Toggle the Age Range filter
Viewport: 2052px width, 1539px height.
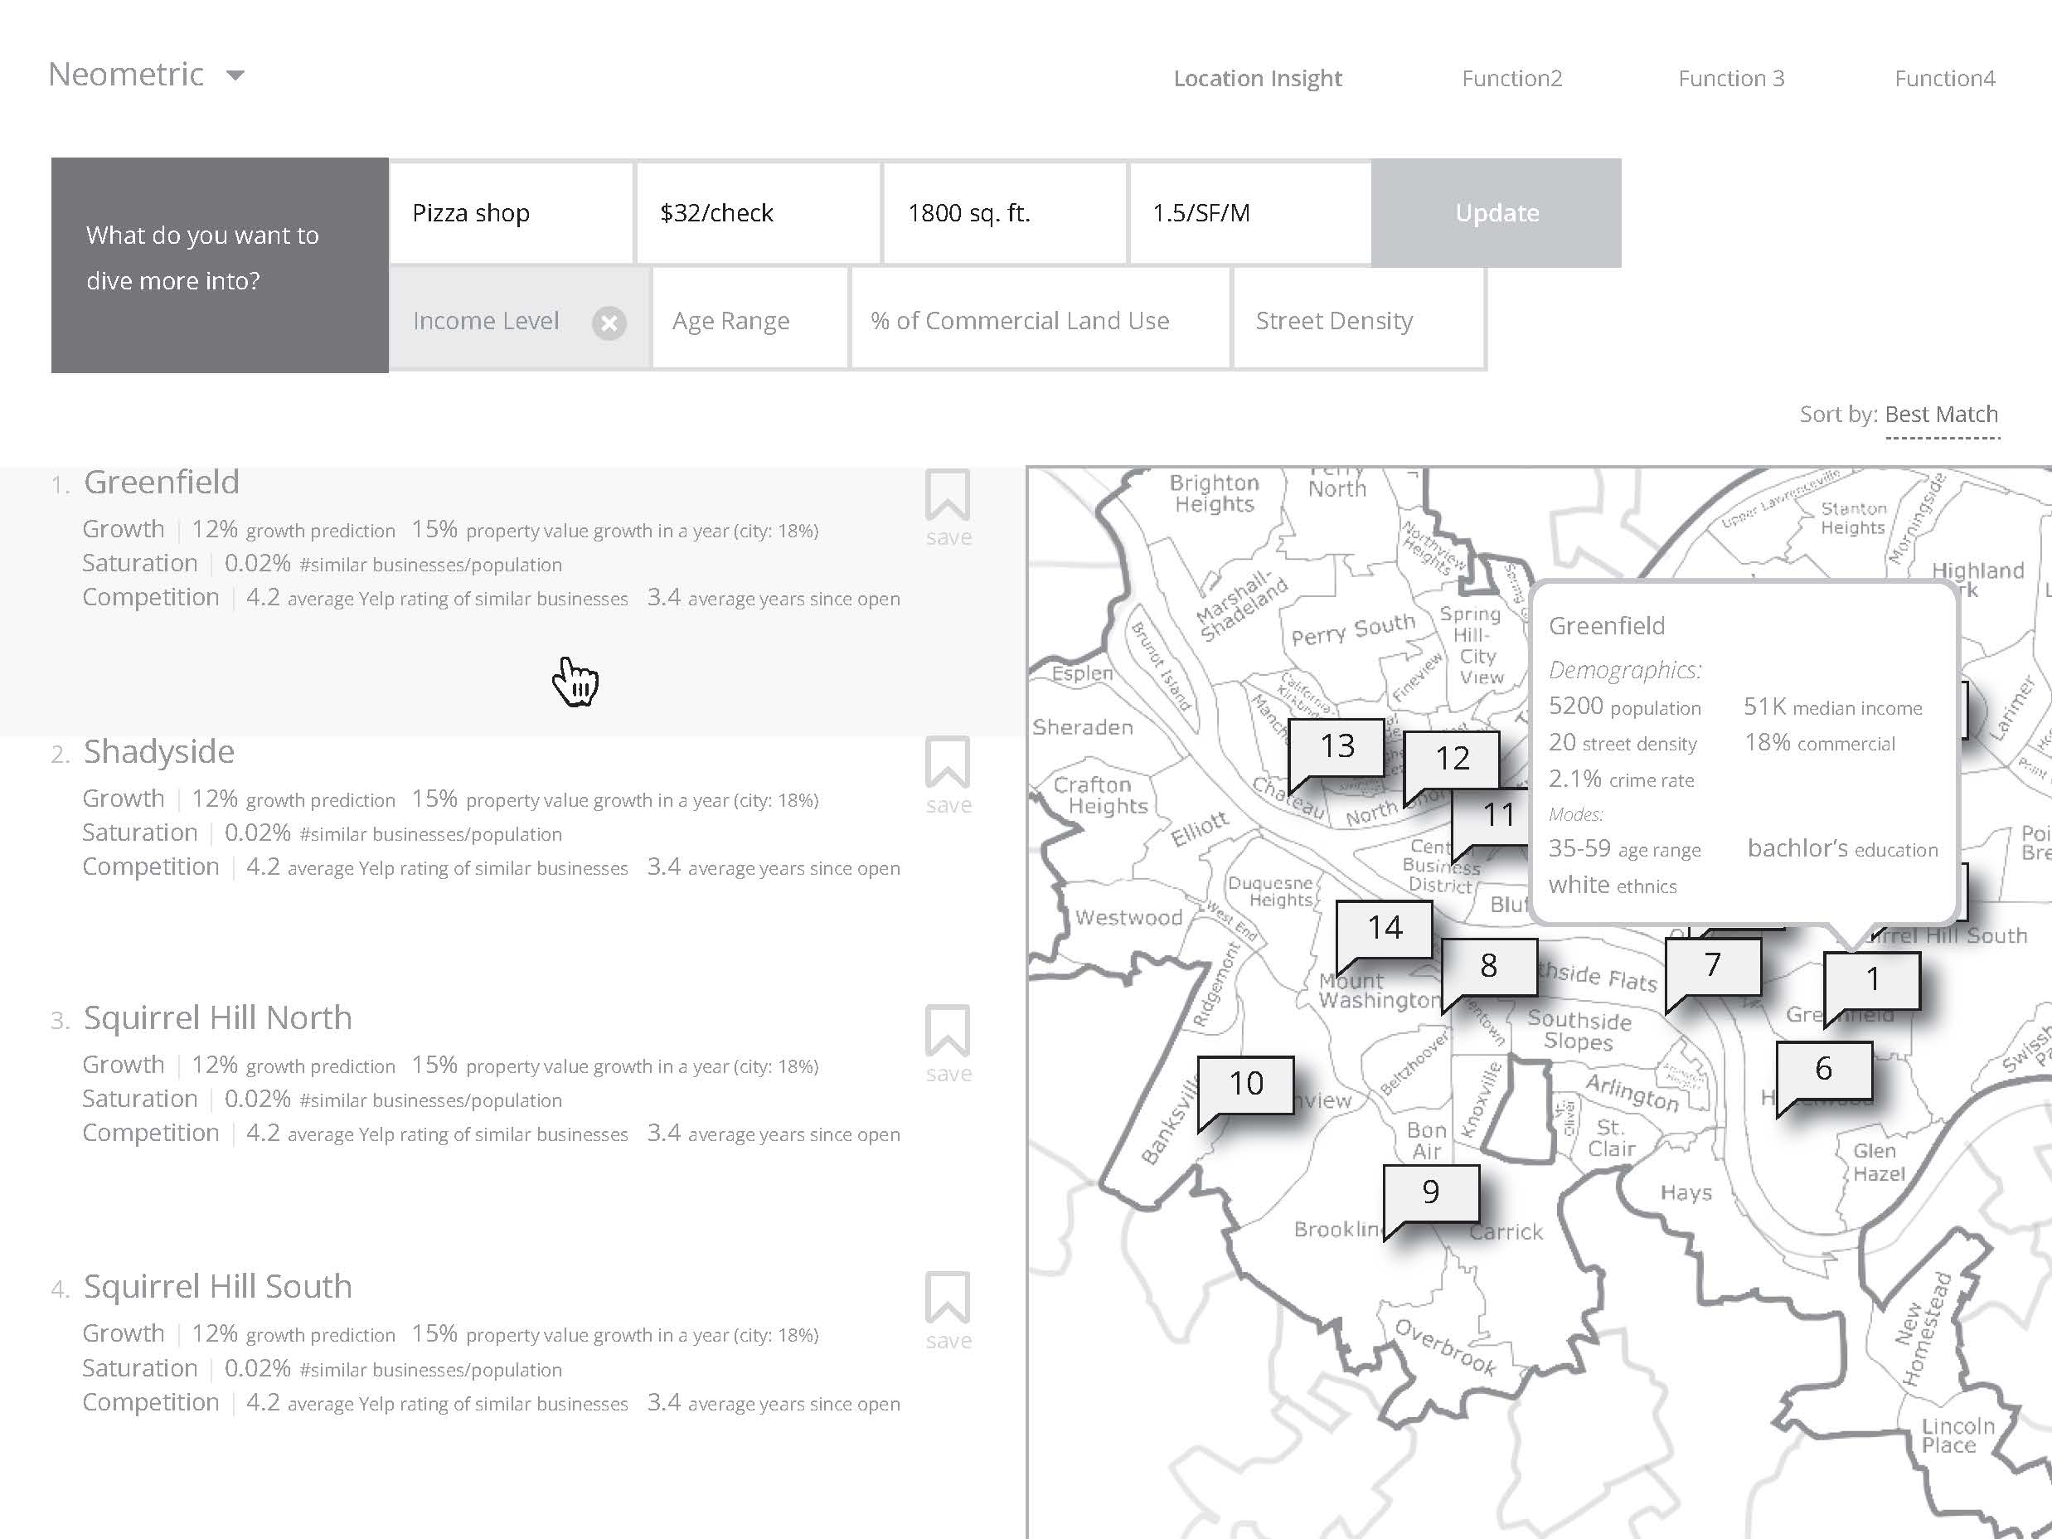point(749,321)
